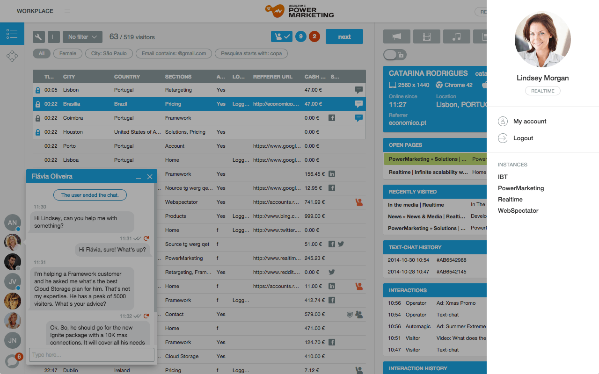Select the Dublin visitor row

click(199, 370)
